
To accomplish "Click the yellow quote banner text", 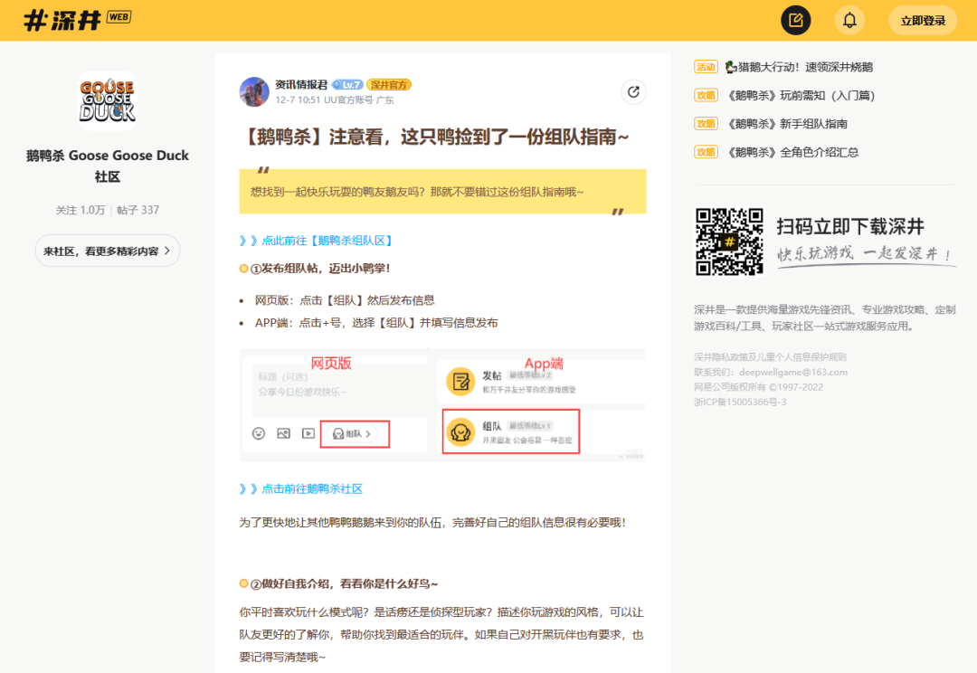I will (417, 192).
